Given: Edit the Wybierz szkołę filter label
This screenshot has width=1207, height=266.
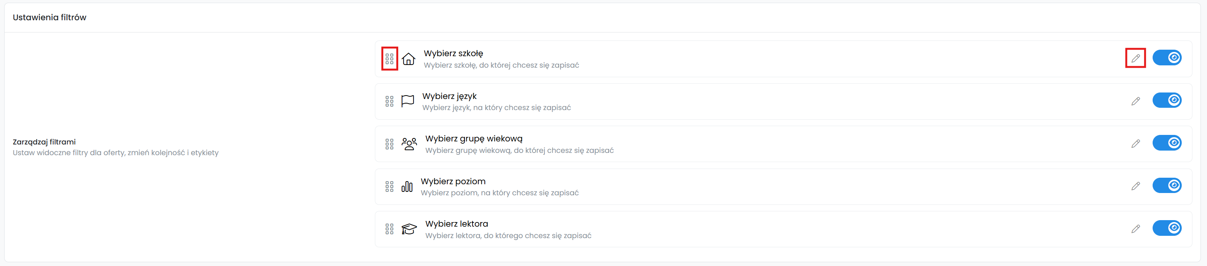Looking at the screenshot, I should click(1135, 58).
